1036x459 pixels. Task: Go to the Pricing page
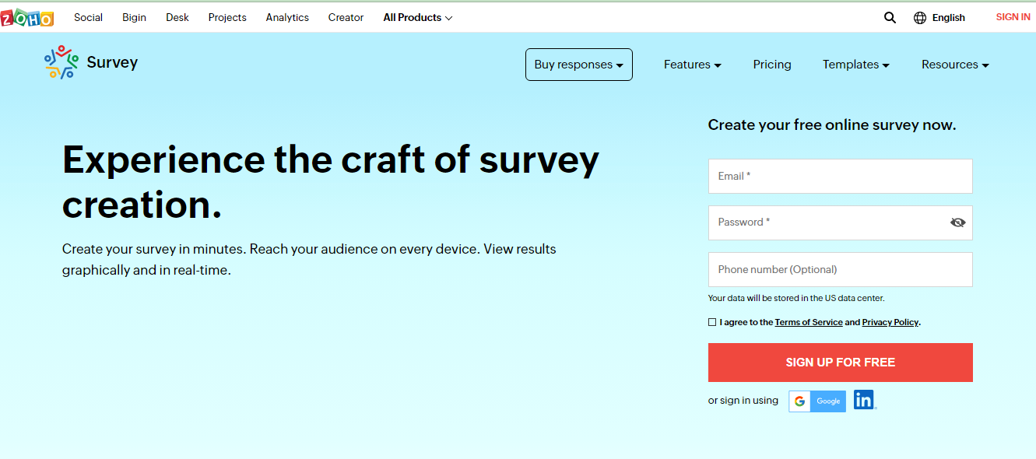click(x=772, y=65)
